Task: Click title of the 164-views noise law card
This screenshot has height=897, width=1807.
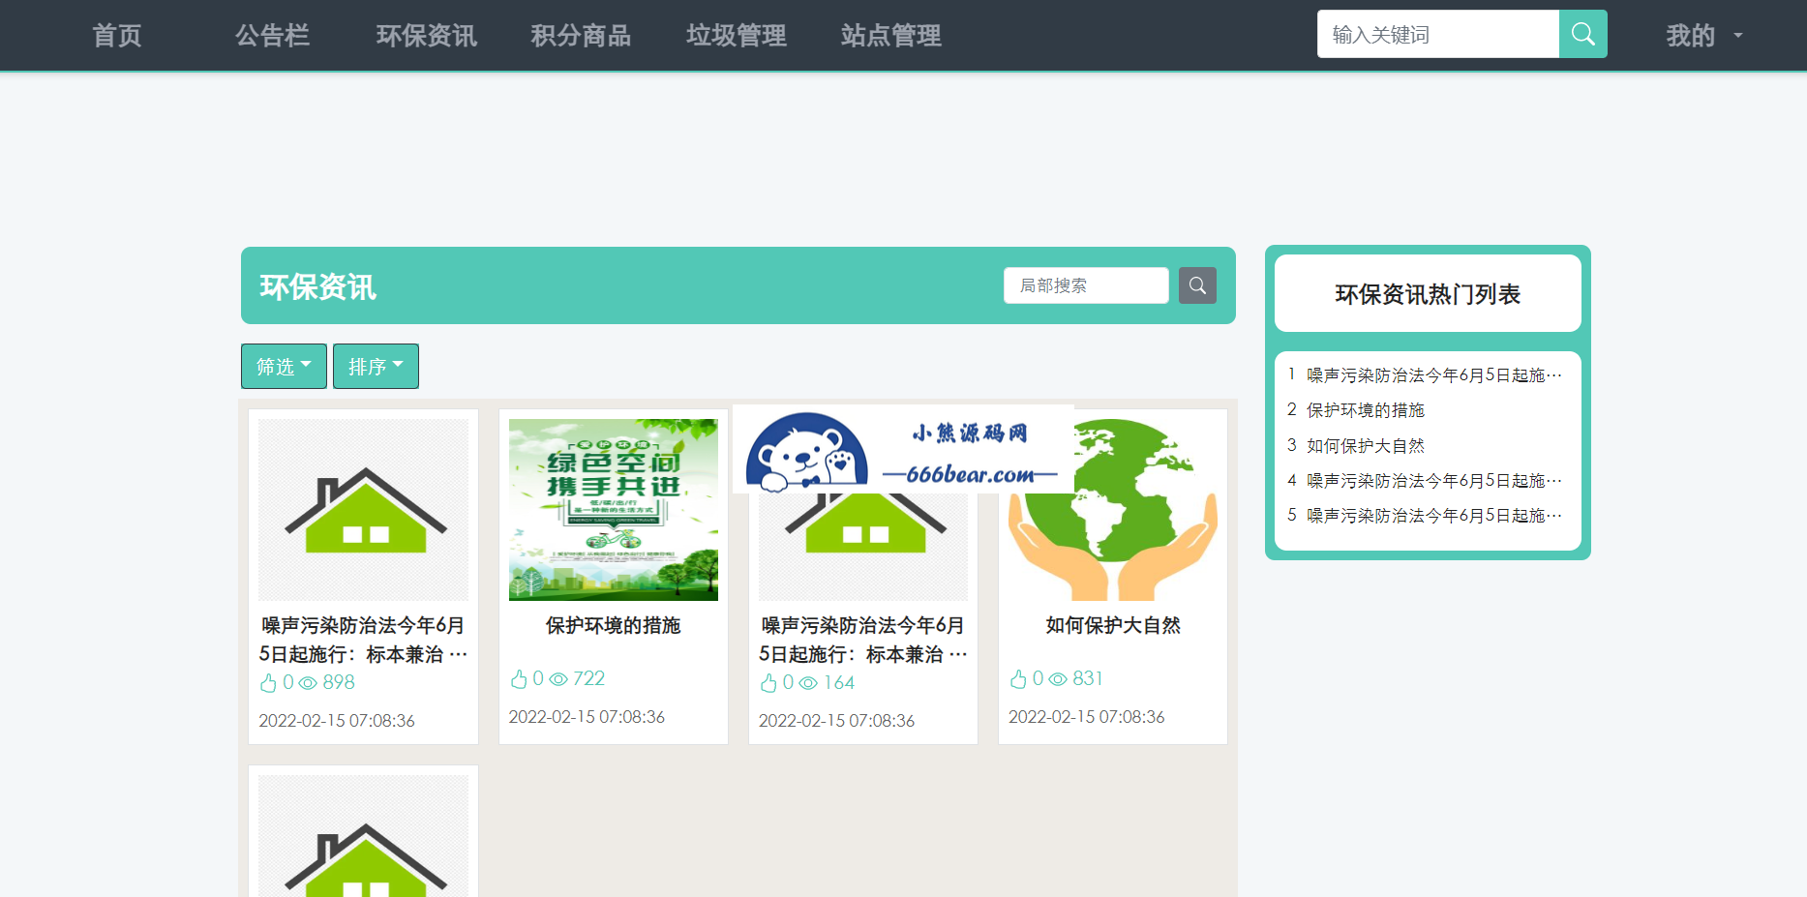Action: [863, 641]
